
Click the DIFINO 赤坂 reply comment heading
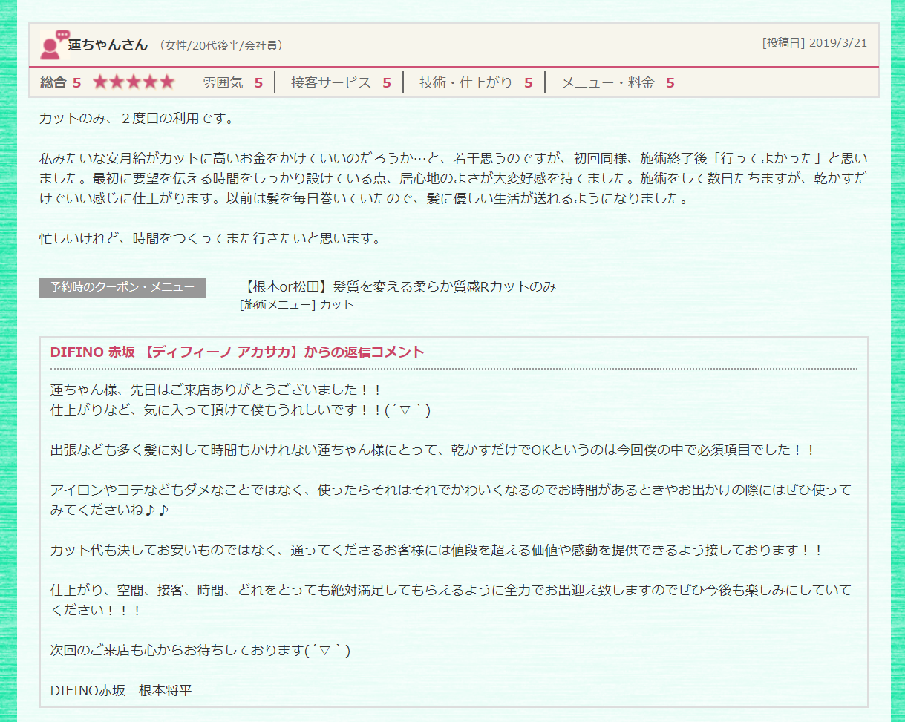237,352
